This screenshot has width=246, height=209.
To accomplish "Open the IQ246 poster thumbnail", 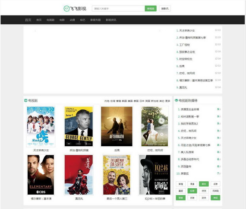I will (155, 175).
